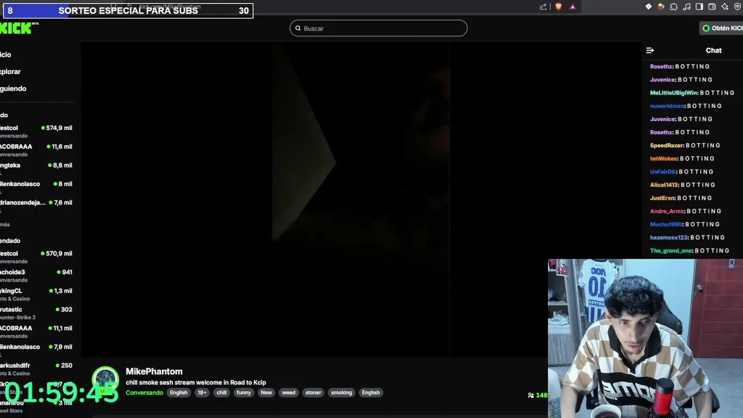
Task: Go to the Inicio sidebar item
Action: pos(5,55)
